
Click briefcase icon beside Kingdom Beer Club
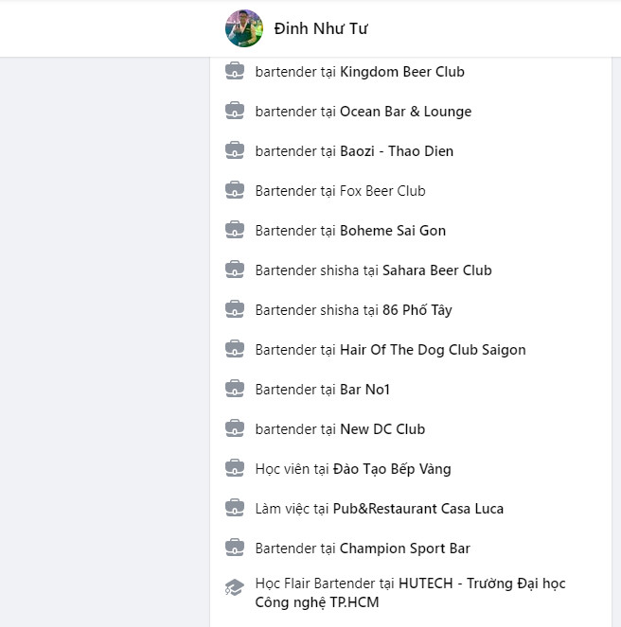coord(235,71)
